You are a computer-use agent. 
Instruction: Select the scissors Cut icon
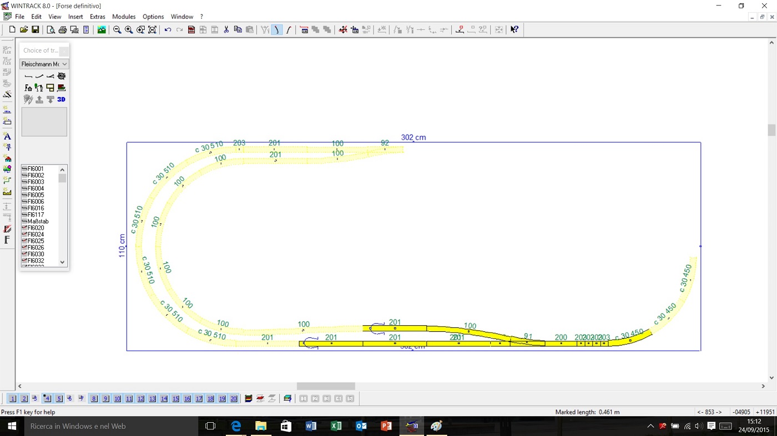pyautogui.click(x=226, y=30)
